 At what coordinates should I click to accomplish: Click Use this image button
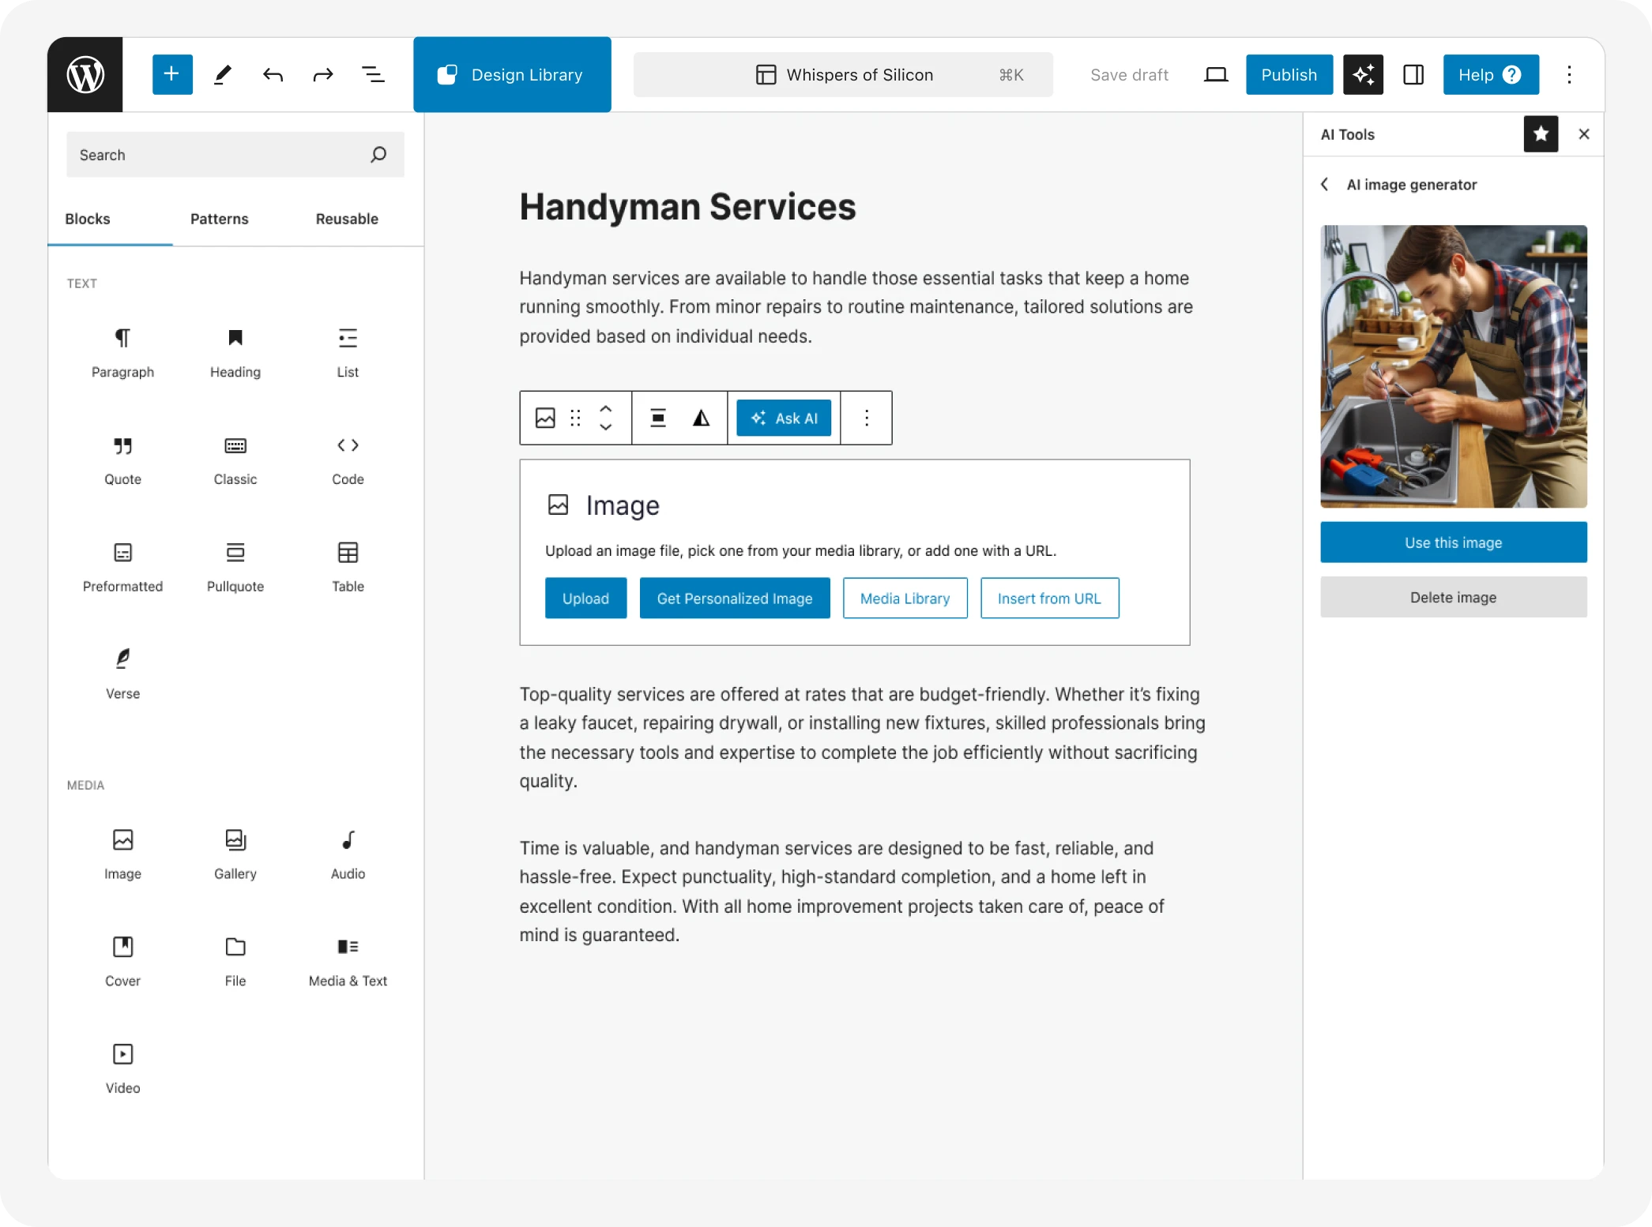tap(1454, 542)
